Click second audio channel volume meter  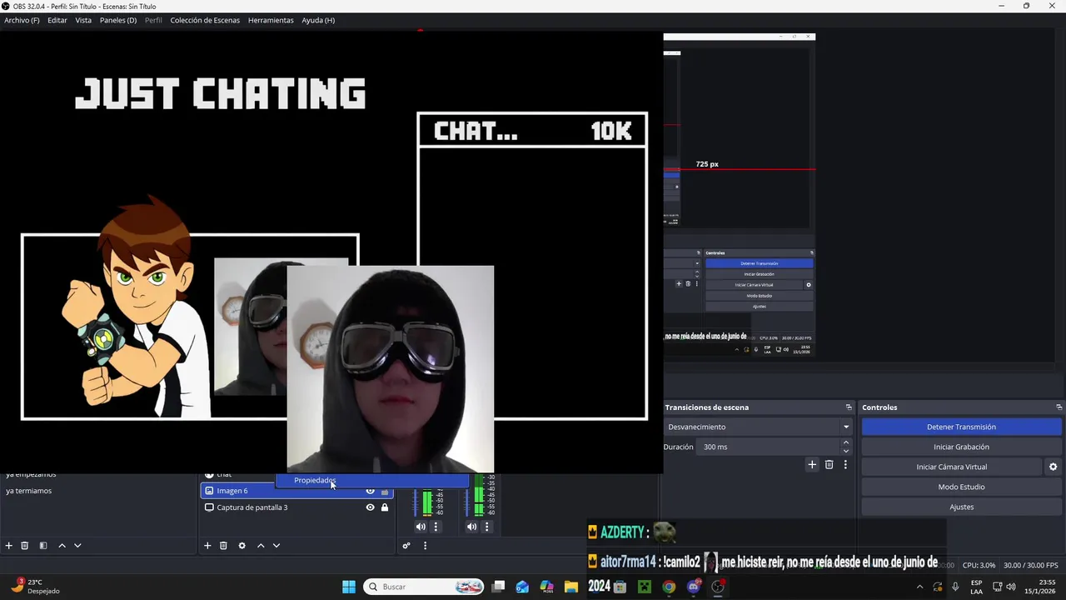(x=479, y=496)
